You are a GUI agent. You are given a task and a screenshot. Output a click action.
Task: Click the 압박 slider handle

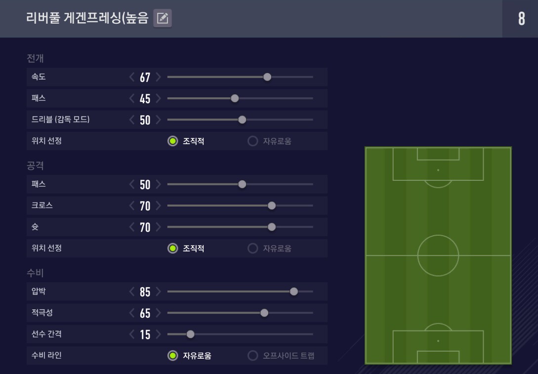click(x=294, y=291)
